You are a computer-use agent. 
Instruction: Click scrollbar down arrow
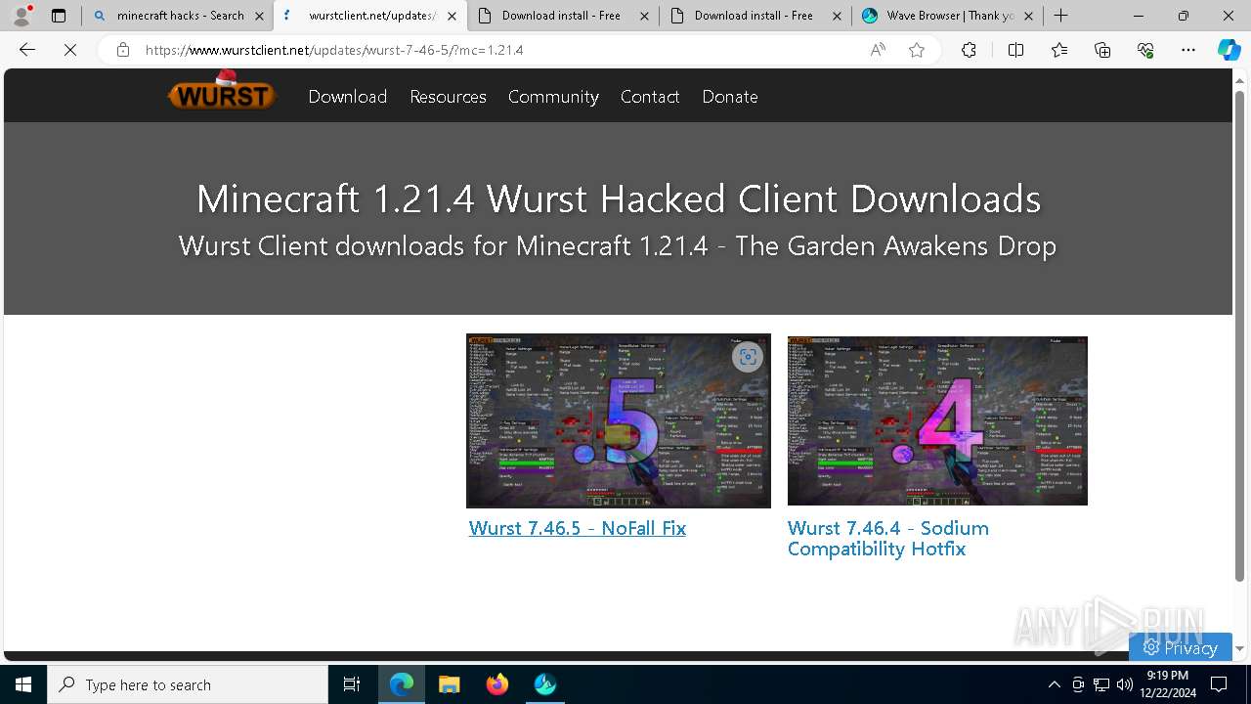(1240, 648)
